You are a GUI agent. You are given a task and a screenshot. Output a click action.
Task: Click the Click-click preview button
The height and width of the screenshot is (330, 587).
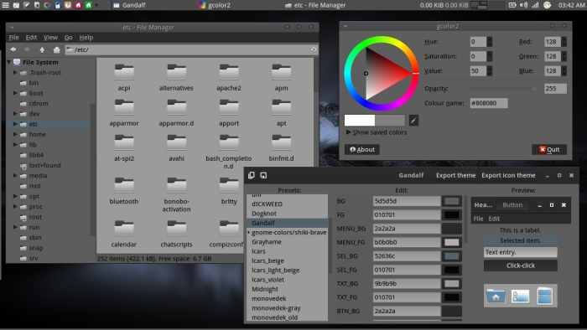pos(521,266)
